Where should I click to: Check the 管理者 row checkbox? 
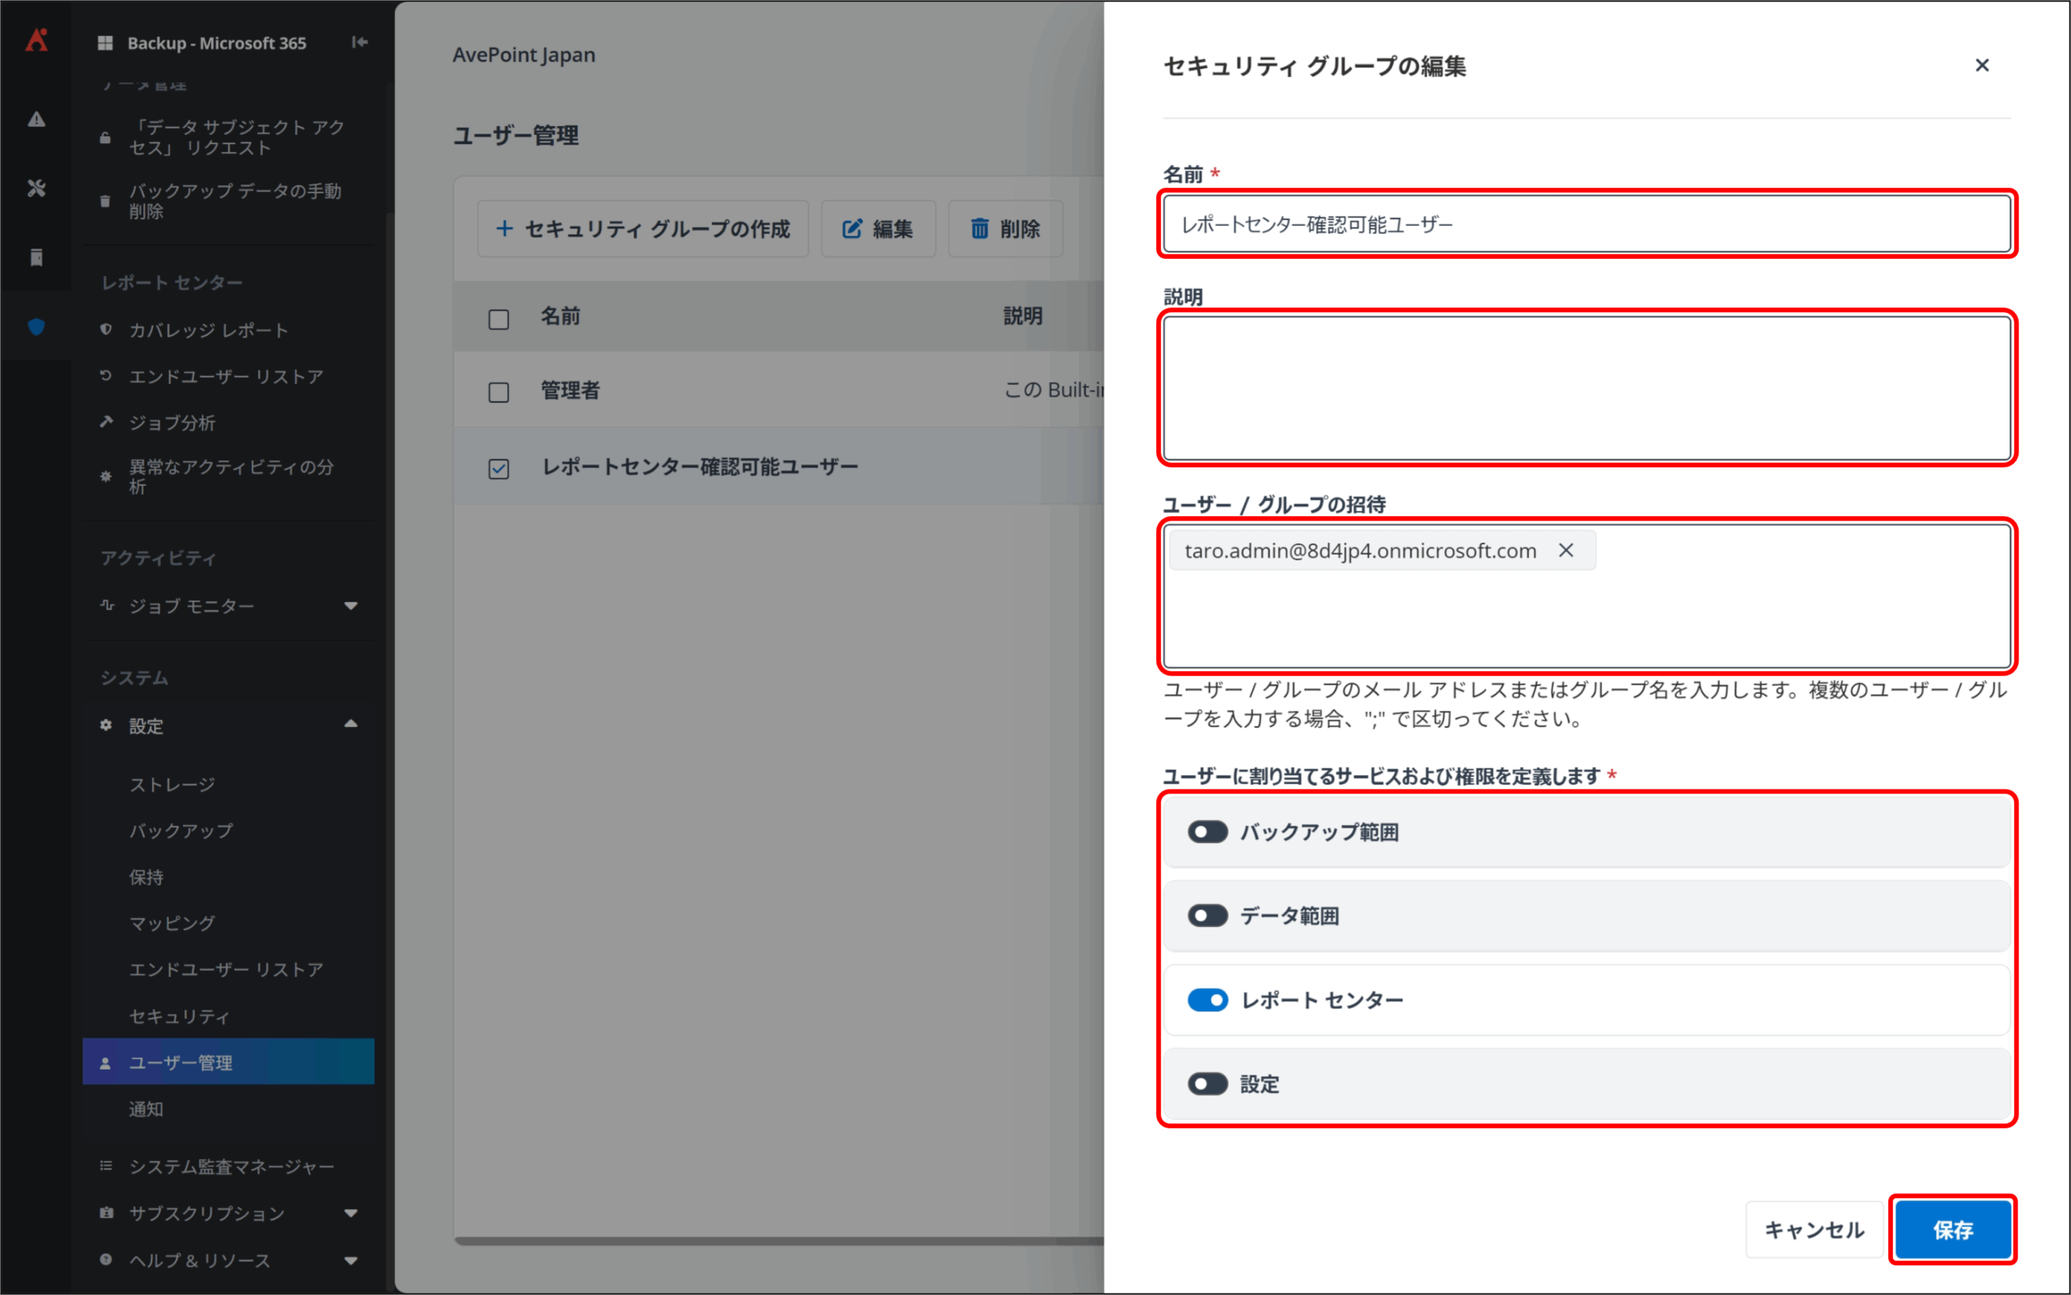coord(498,392)
